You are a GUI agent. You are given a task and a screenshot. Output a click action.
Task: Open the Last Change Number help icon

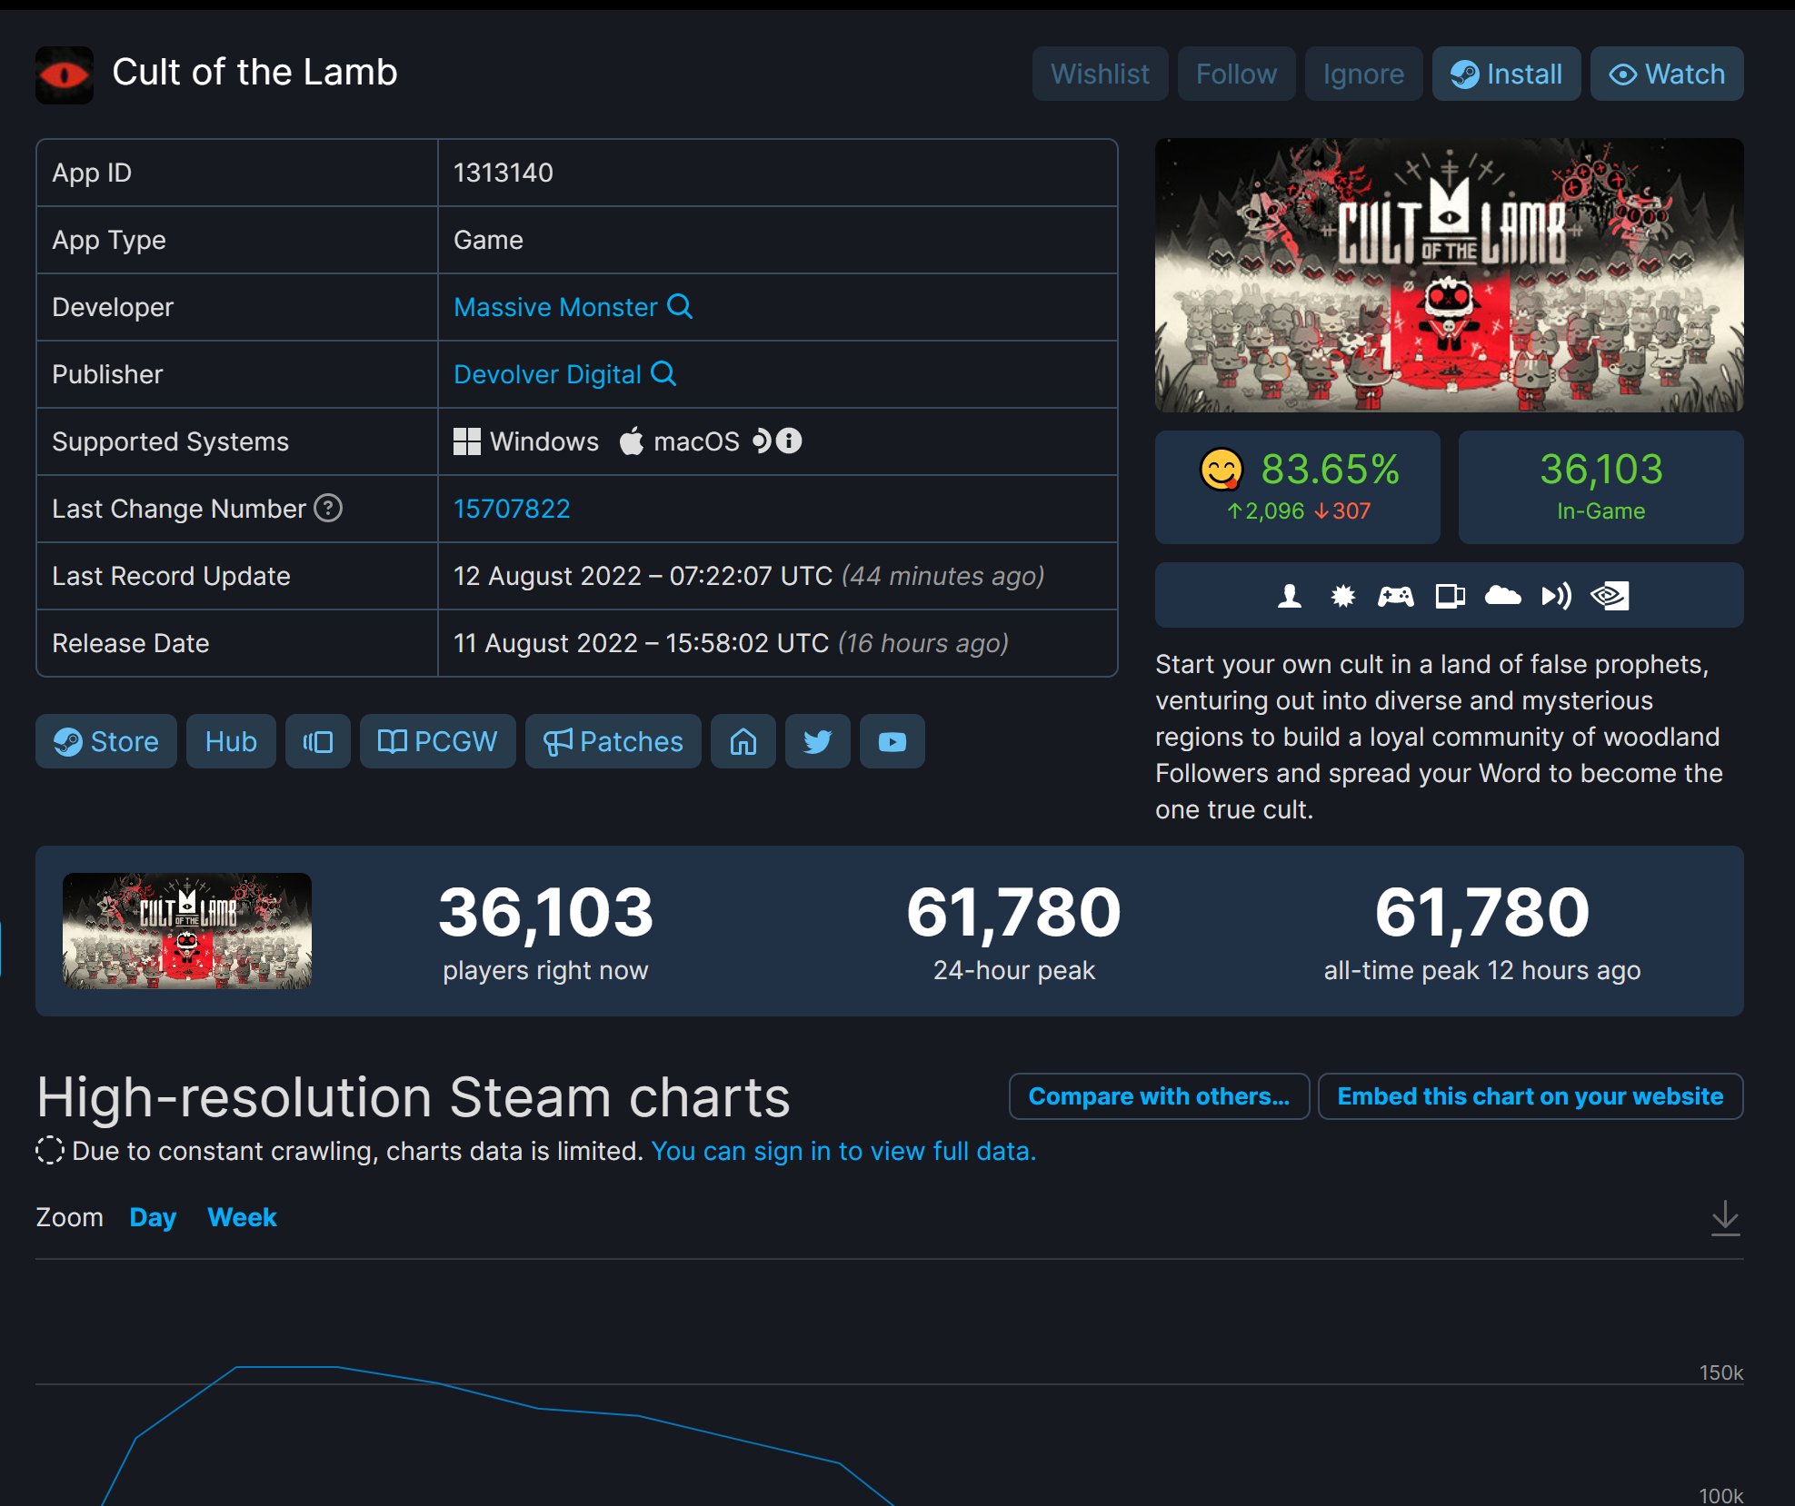pos(328,508)
